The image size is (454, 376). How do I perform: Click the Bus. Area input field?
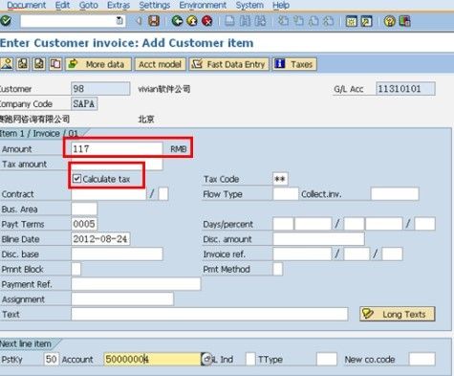pos(84,209)
